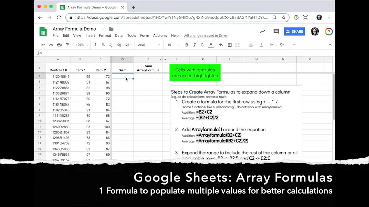Expand hidden columns arrow right of E
This screenshot has width=369, height=207.
(165, 59)
